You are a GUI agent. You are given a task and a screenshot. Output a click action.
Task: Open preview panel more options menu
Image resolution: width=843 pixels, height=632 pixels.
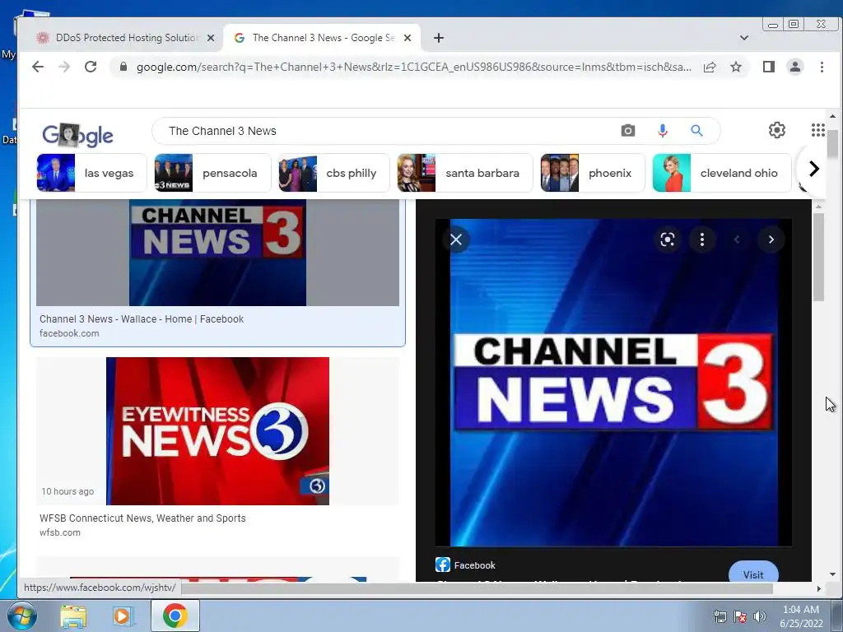point(701,239)
